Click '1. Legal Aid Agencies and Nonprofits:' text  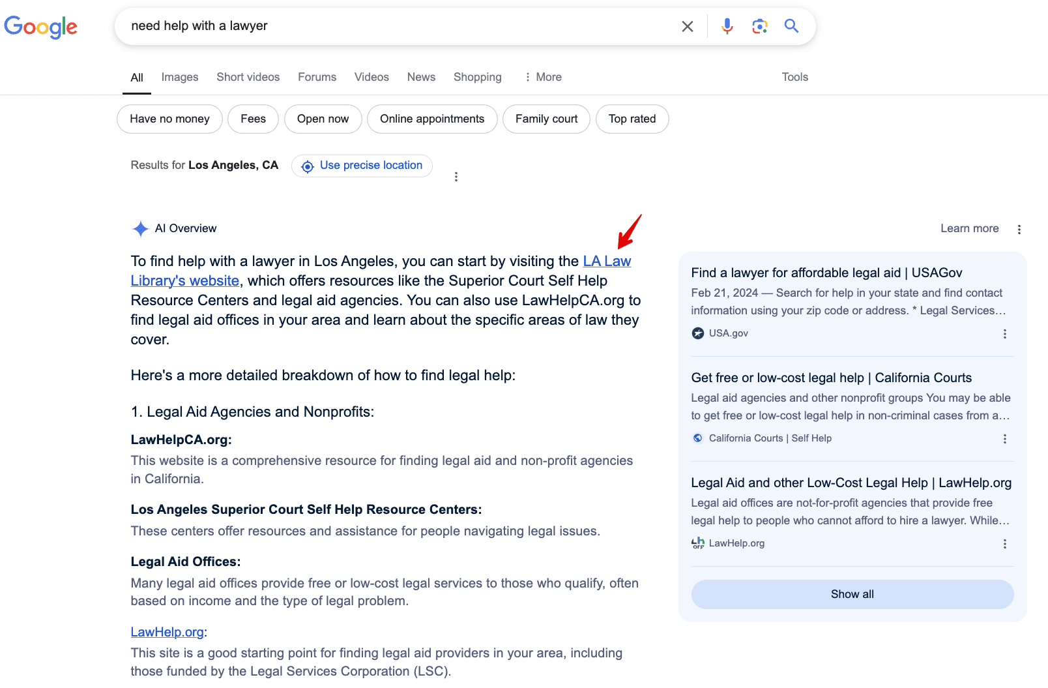coord(252,412)
